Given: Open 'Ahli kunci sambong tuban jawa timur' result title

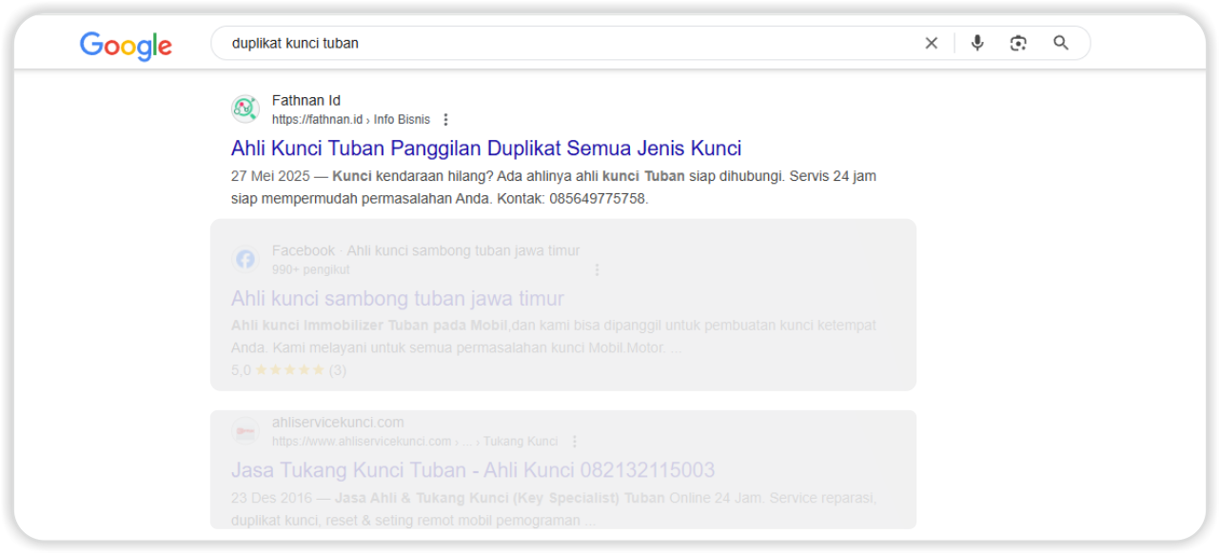Looking at the screenshot, I should pyautogui.click(x=398, y=299).
